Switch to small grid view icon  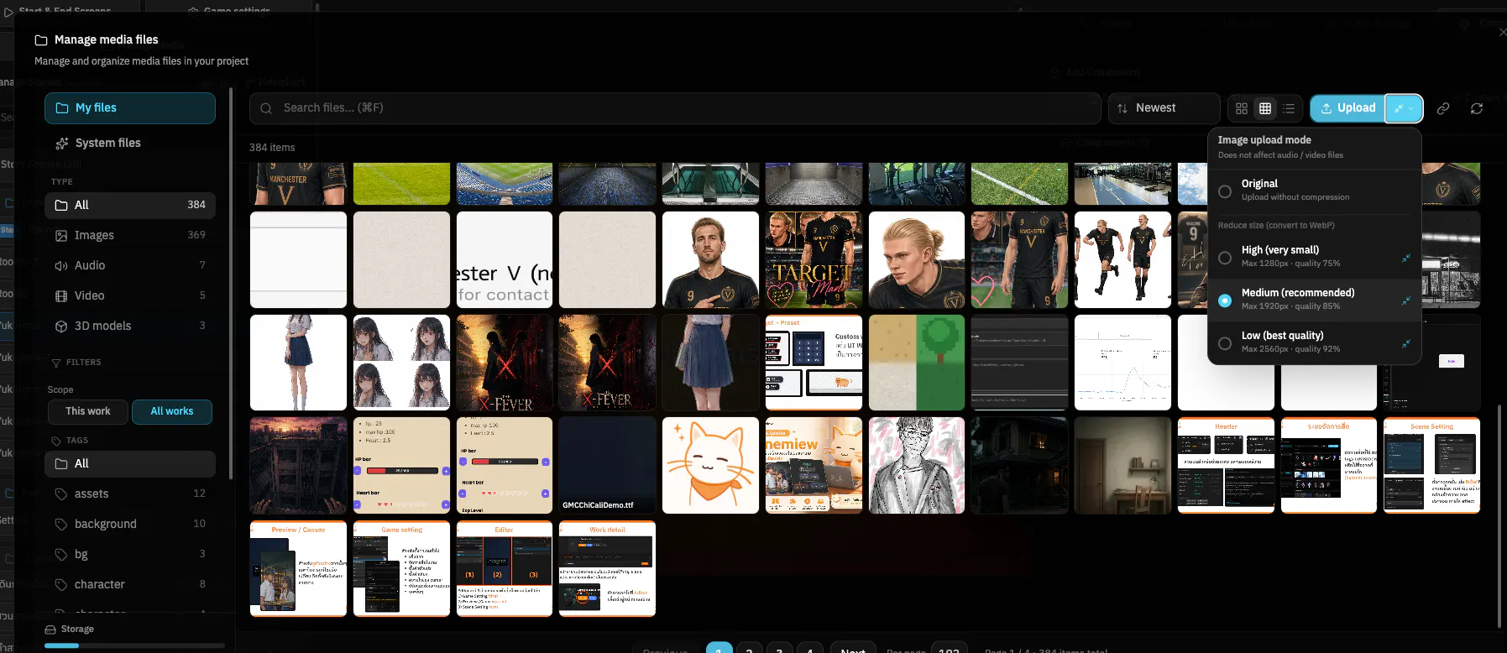coord(1265,108)
